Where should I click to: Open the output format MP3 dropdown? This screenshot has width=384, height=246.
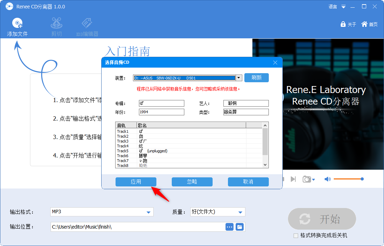pos(148,212)
